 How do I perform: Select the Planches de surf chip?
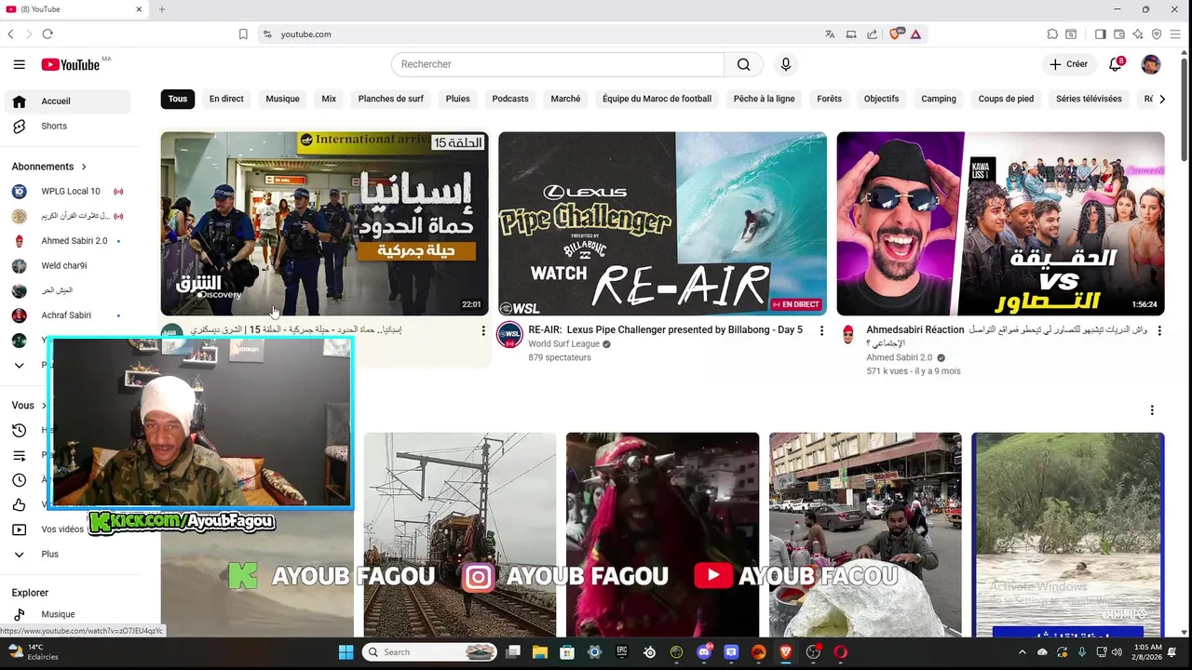tap(391, 99)
